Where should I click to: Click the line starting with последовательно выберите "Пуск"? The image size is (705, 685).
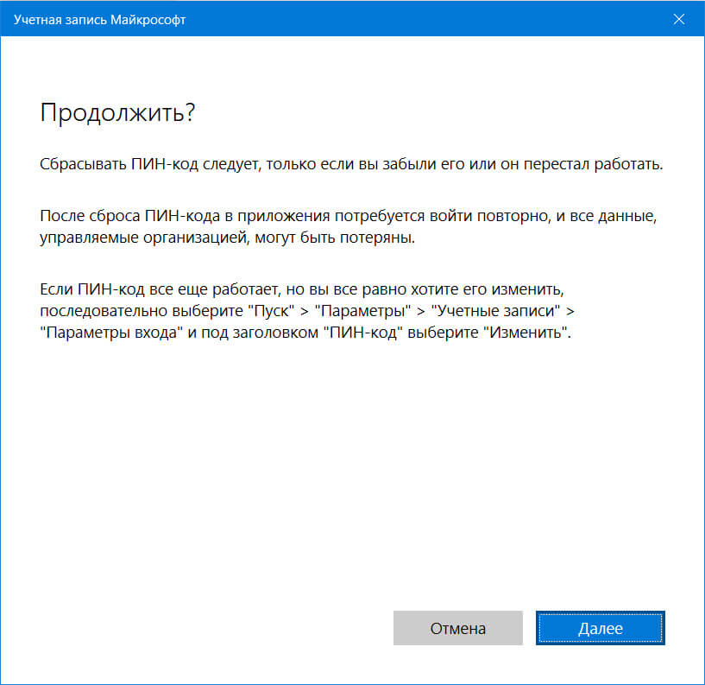click(307, 311)
